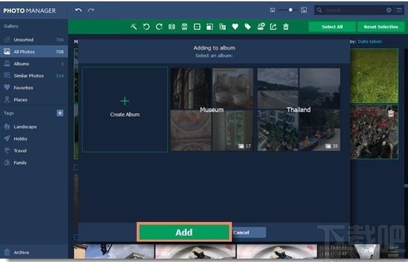Click the flip horizontal icon
The image size is (408, 262).
(x=172, y=26)
